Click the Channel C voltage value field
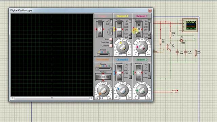The width and height of the screenshot is (217, 122). click(142, 55)
